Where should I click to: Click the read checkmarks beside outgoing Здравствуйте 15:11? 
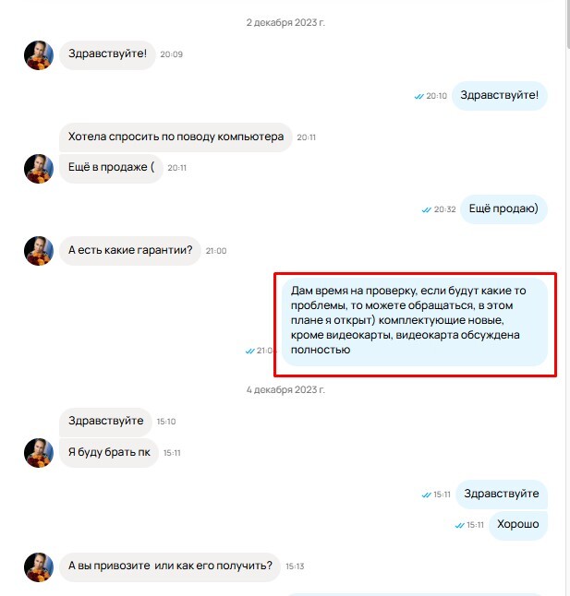click(x=426, y=495)
